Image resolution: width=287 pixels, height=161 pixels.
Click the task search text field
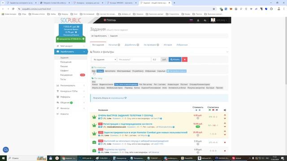click(x=134, y=59)
